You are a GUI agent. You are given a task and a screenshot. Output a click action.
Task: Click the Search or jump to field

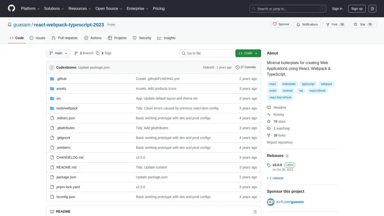point(288,9)
